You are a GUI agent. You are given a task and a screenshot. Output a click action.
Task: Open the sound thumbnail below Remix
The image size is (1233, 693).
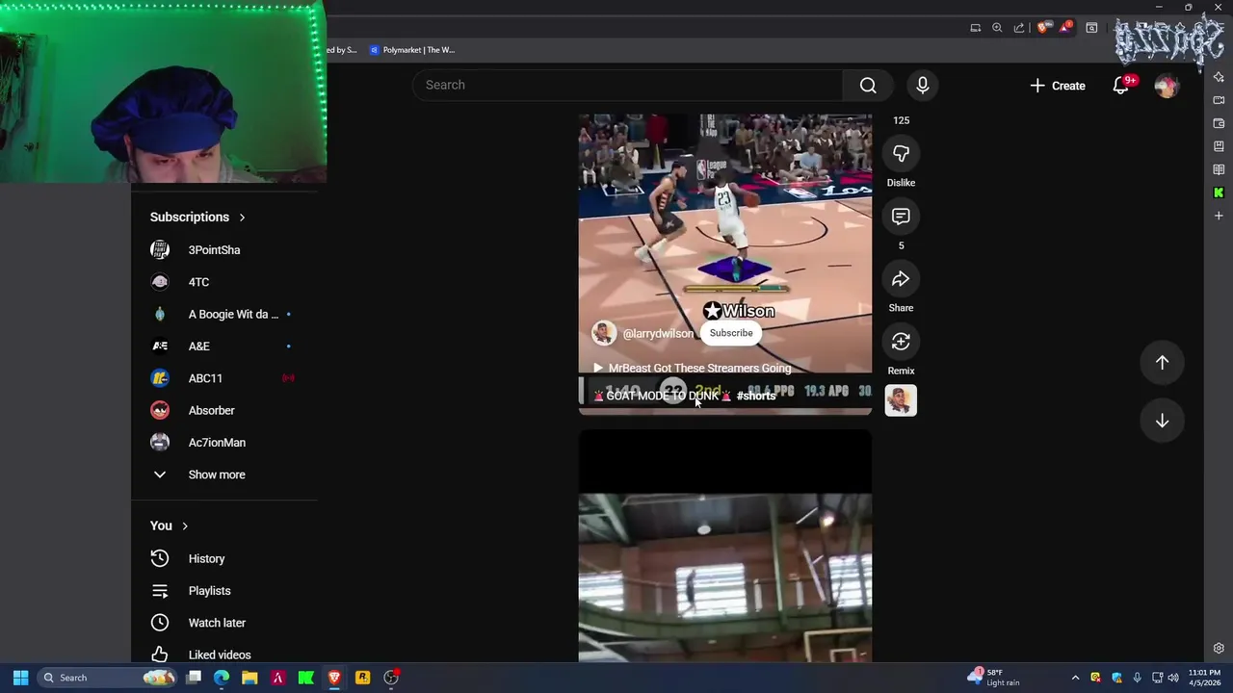pyautogui.click(x=901, y=400)
